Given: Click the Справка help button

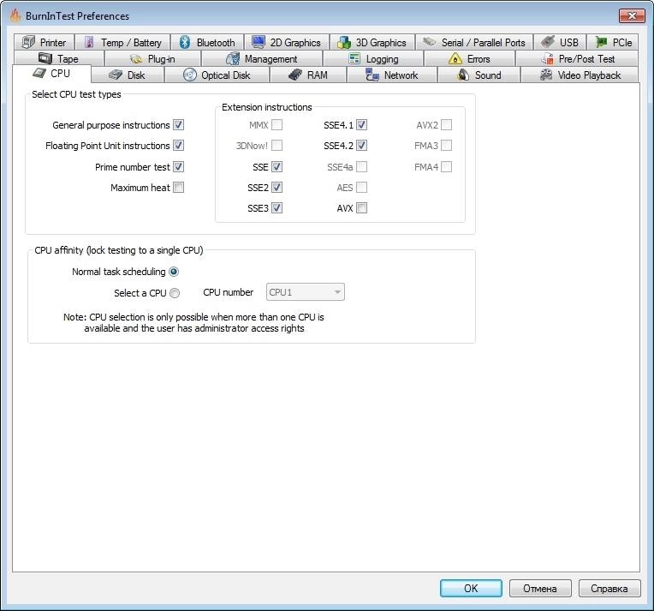Looking at the screenshot, I should [609, 589].
